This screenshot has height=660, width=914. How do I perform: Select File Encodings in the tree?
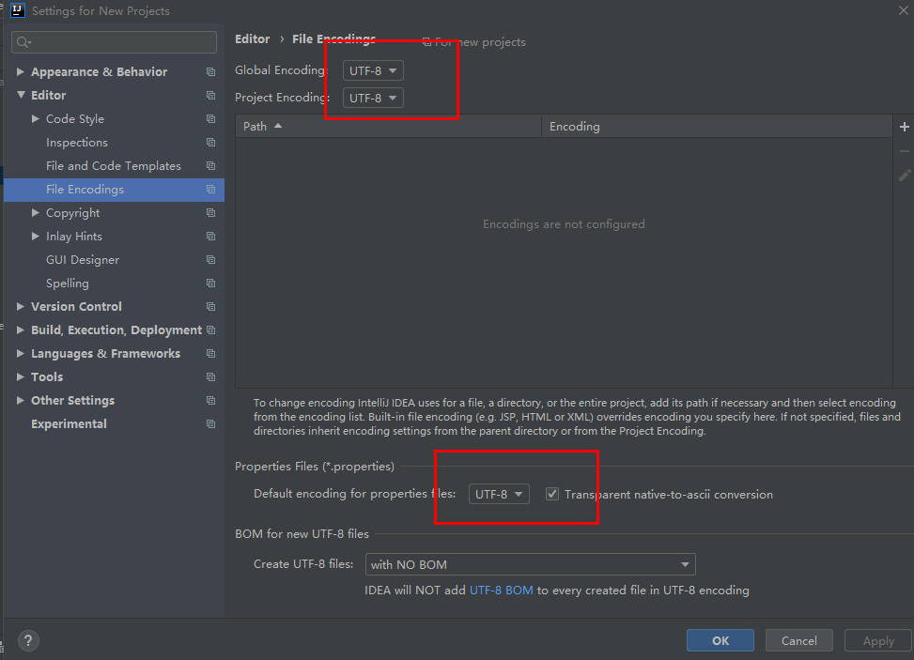click(115, 190)
